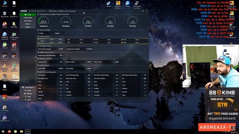Toggle Coupled Mode ON value
The height and width of the screenshot is (134, 239).
tap(61, 62)
